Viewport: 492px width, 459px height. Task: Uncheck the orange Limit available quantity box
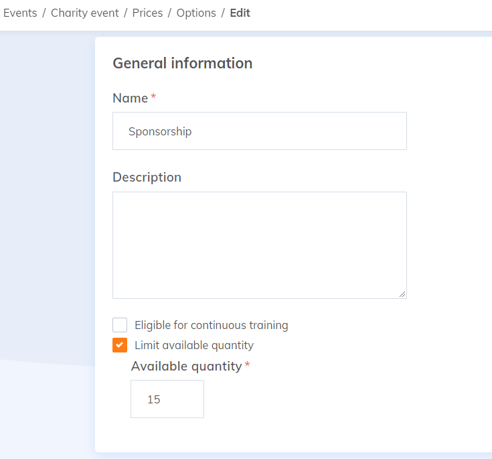[120, 345]
